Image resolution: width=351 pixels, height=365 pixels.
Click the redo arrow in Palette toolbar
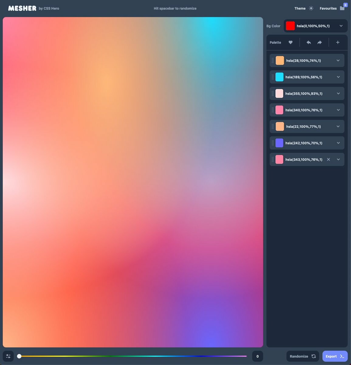[319, 43]
